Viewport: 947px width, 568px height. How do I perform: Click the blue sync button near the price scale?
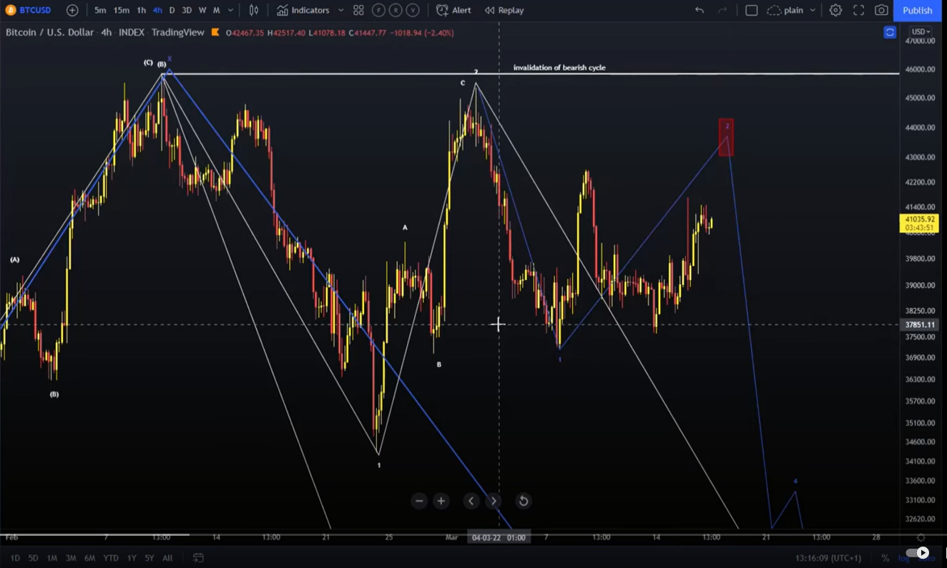click(890, 32)
